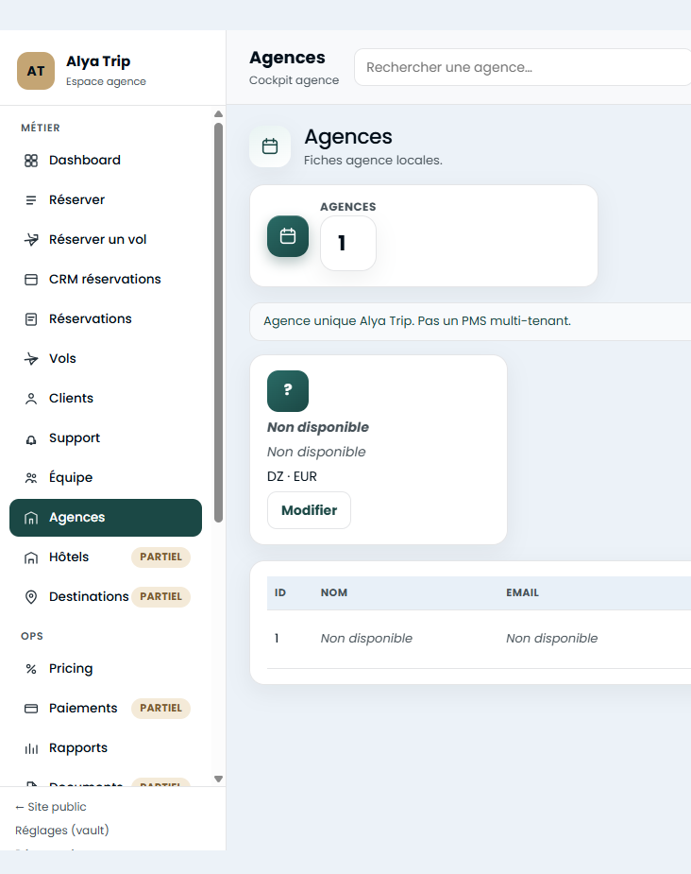Click the question mark agency avatar
Image resolution: width=691 pixels, height=874 pixels.
pos(288,391)
